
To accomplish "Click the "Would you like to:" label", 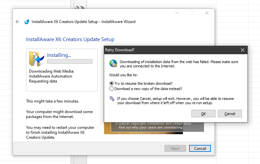I will 123,75.
